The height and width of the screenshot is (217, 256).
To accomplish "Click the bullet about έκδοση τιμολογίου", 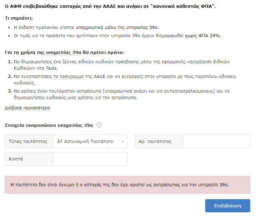I will pos(86,28).
